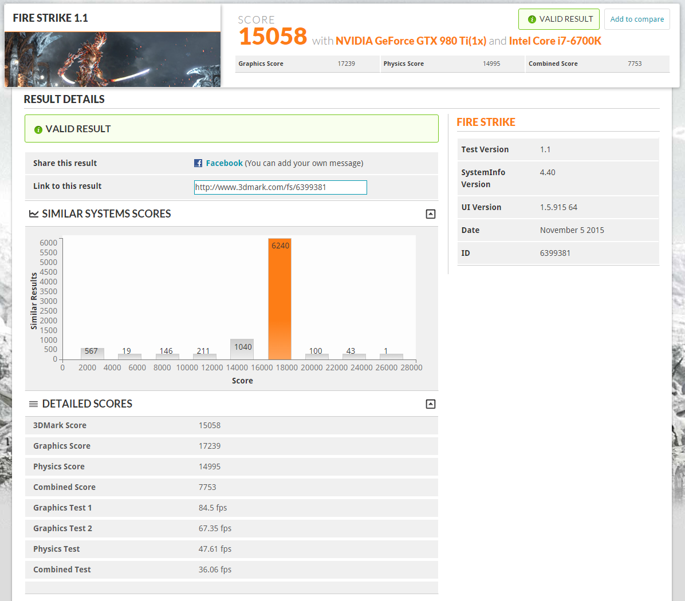
Task: Click the result URL input field
Action: [x=281, y=187]
